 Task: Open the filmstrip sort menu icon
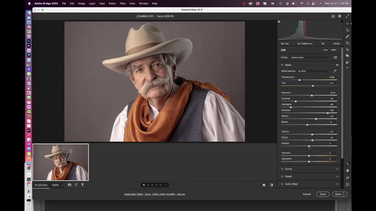click(76, 185)
